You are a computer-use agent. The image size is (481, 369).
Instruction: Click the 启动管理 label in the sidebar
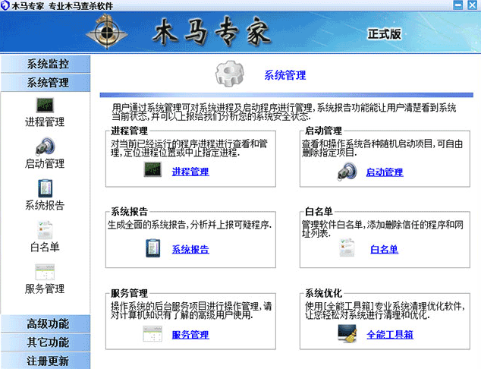pos(45,163)
